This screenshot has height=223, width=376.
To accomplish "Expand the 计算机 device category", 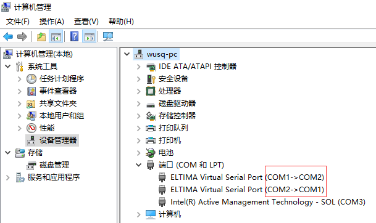I will [138, 214].
